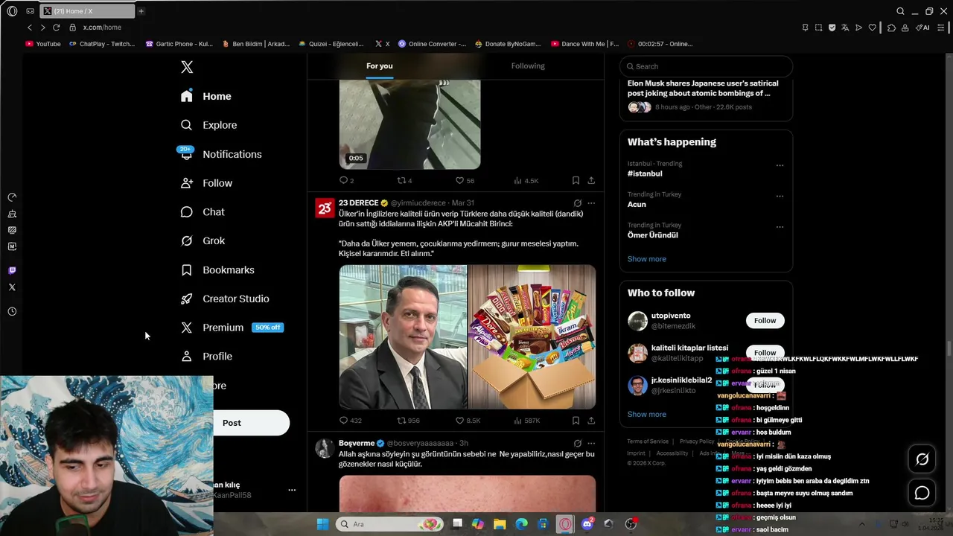
Task: Click the Grok icon on the Boşverme post
Action: (x=577, y=444)
